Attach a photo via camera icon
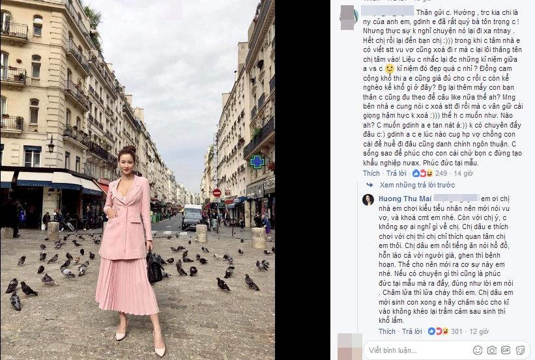 [492, 350]
